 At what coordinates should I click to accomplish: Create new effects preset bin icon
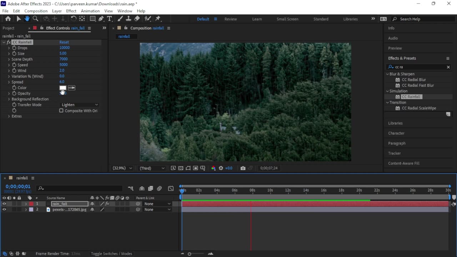click(448, 114)
